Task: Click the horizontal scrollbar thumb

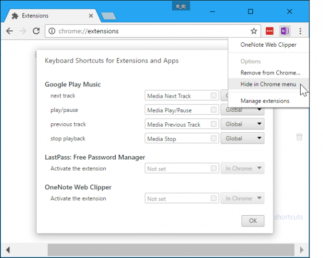Action: (171, 250)
